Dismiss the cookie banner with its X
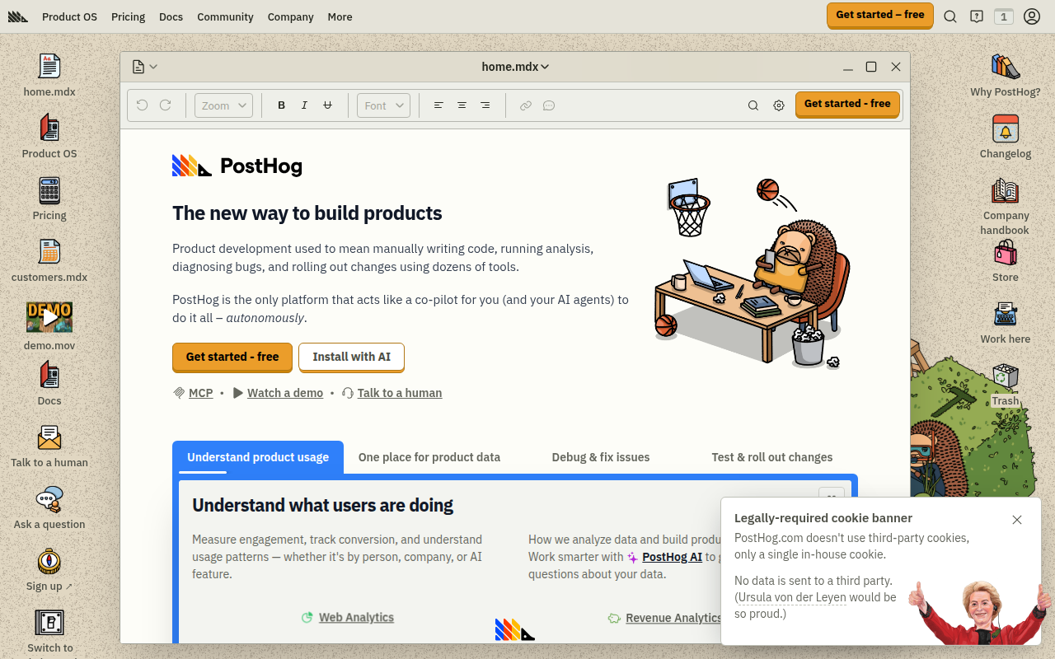The image size is (1055, 659). point(1017,520)
